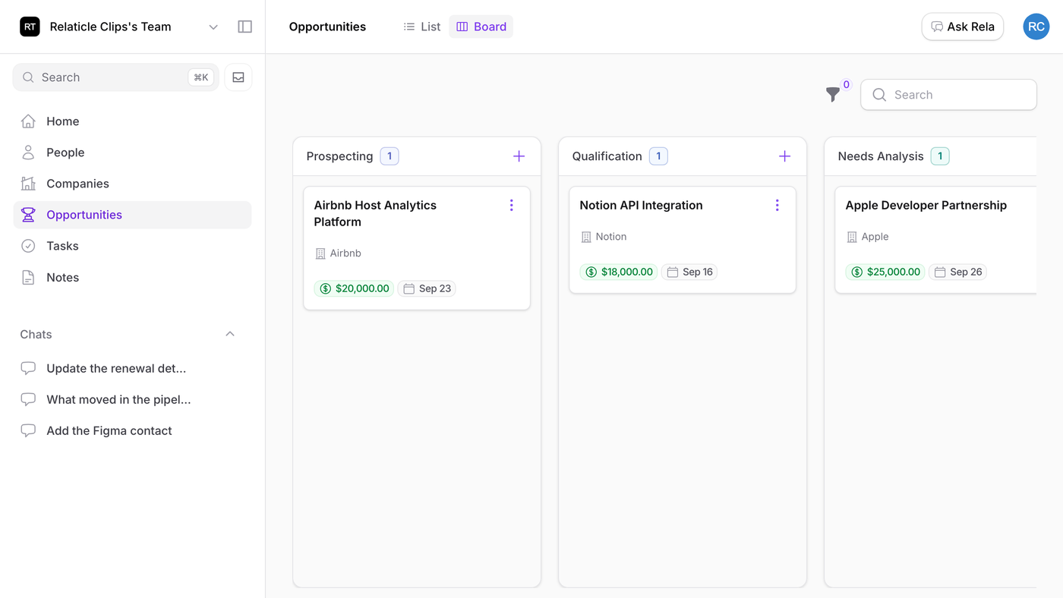Image resolution: width=1063 pixels, height=598 pixels.
Task: Open the Notes page
Action: coord(132,278)
